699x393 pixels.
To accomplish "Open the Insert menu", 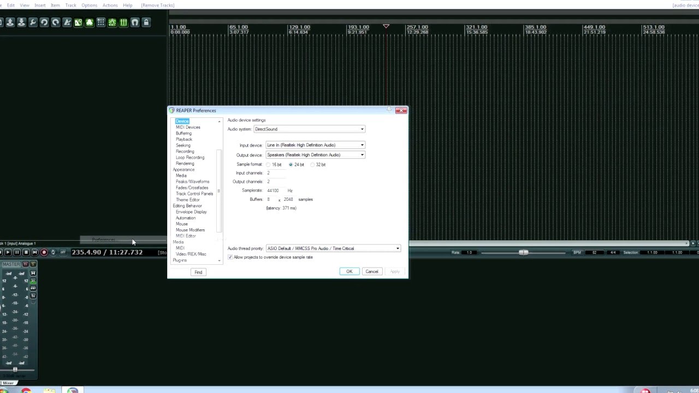I will pos(40,5).
